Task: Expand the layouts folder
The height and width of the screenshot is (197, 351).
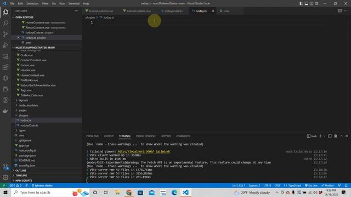Action: coord(23,100)
